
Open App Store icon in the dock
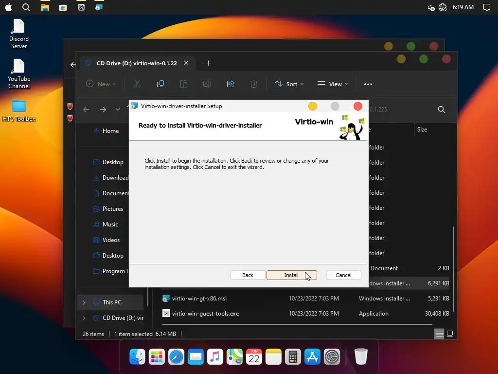point(312,356)
